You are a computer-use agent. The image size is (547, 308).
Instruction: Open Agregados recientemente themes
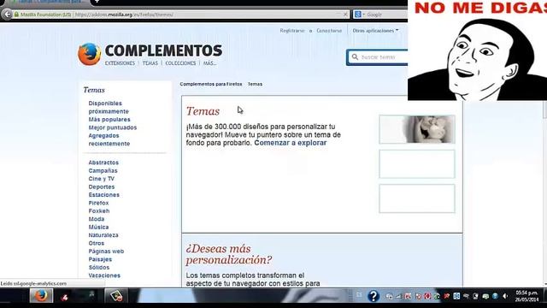point(109,139)
